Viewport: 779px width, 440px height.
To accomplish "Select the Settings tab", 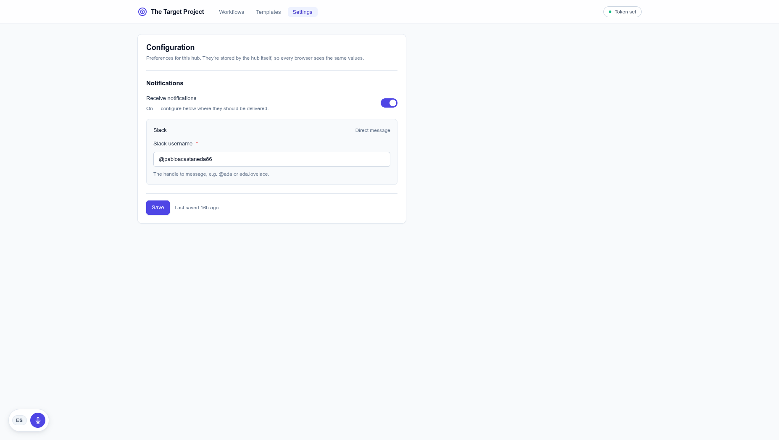I will [303, 12].
